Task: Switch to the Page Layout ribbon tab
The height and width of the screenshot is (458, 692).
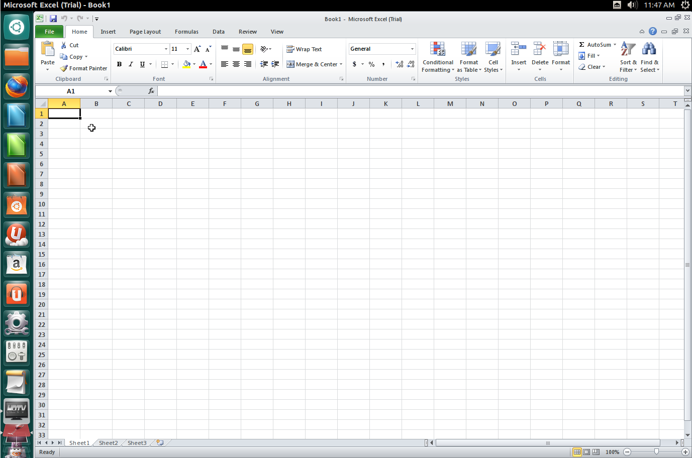Action: pyautogui.click(x=145, y=32)
